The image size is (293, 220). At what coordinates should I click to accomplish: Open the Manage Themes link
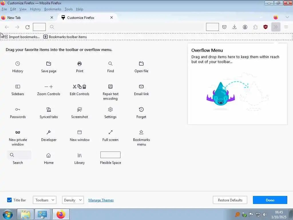tap(101, 200)
